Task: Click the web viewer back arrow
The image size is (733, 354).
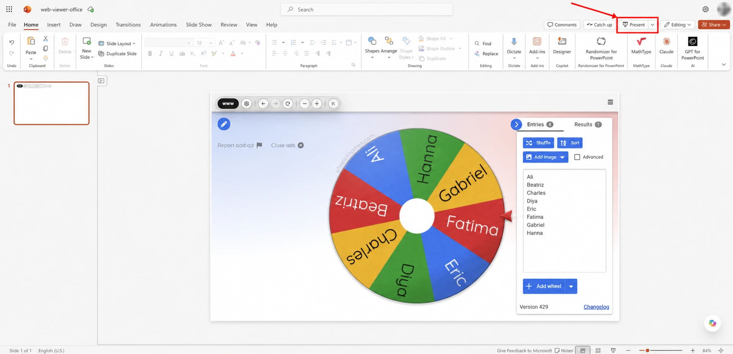Action: click(263, 104)
